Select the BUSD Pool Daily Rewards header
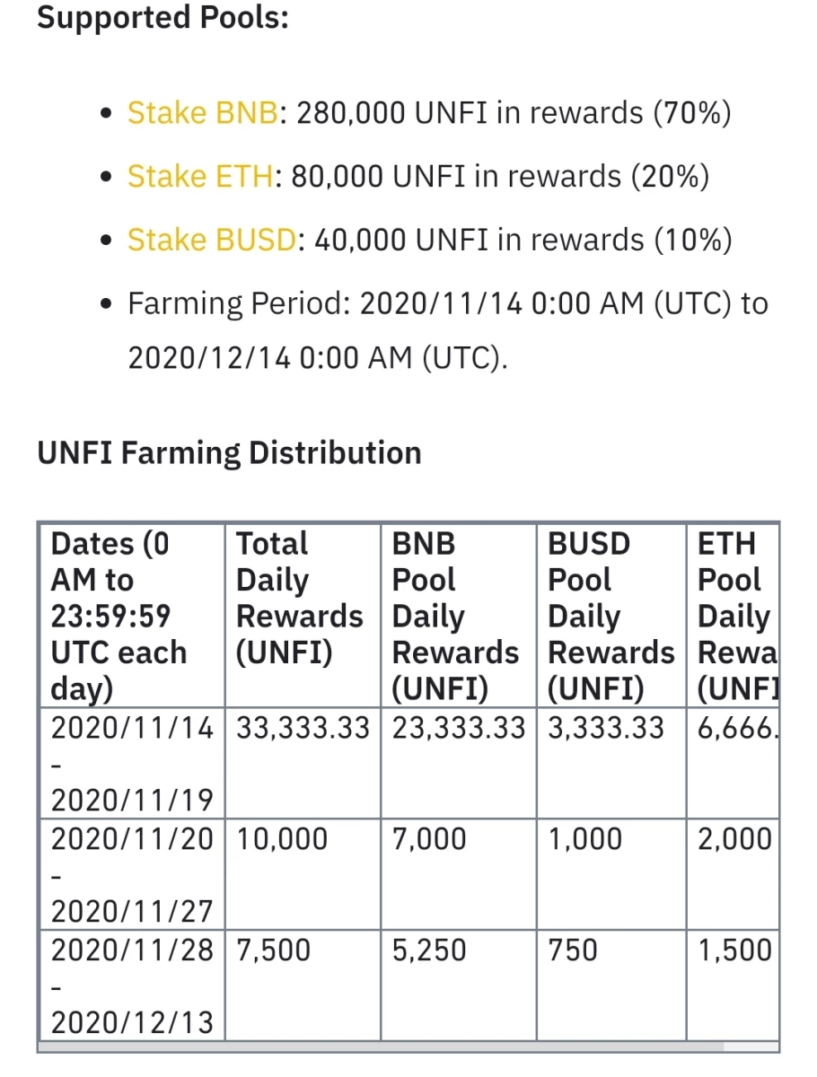 611,616
